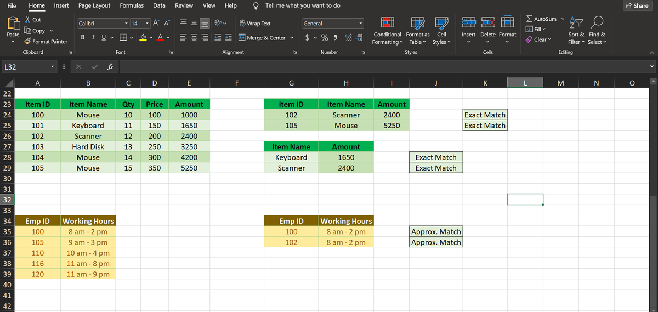This screenshot has height=312, width=658.
Task: Increase font size with the large A
Action: (155, 23)
